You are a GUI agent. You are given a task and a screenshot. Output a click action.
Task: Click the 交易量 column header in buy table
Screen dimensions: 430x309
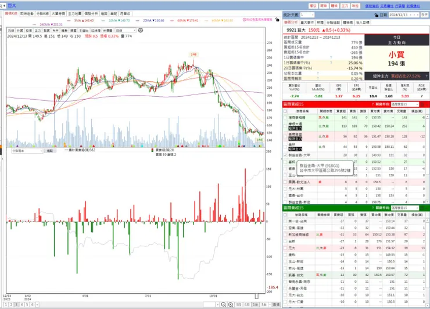pyautogui.click(x=402, y=111)
